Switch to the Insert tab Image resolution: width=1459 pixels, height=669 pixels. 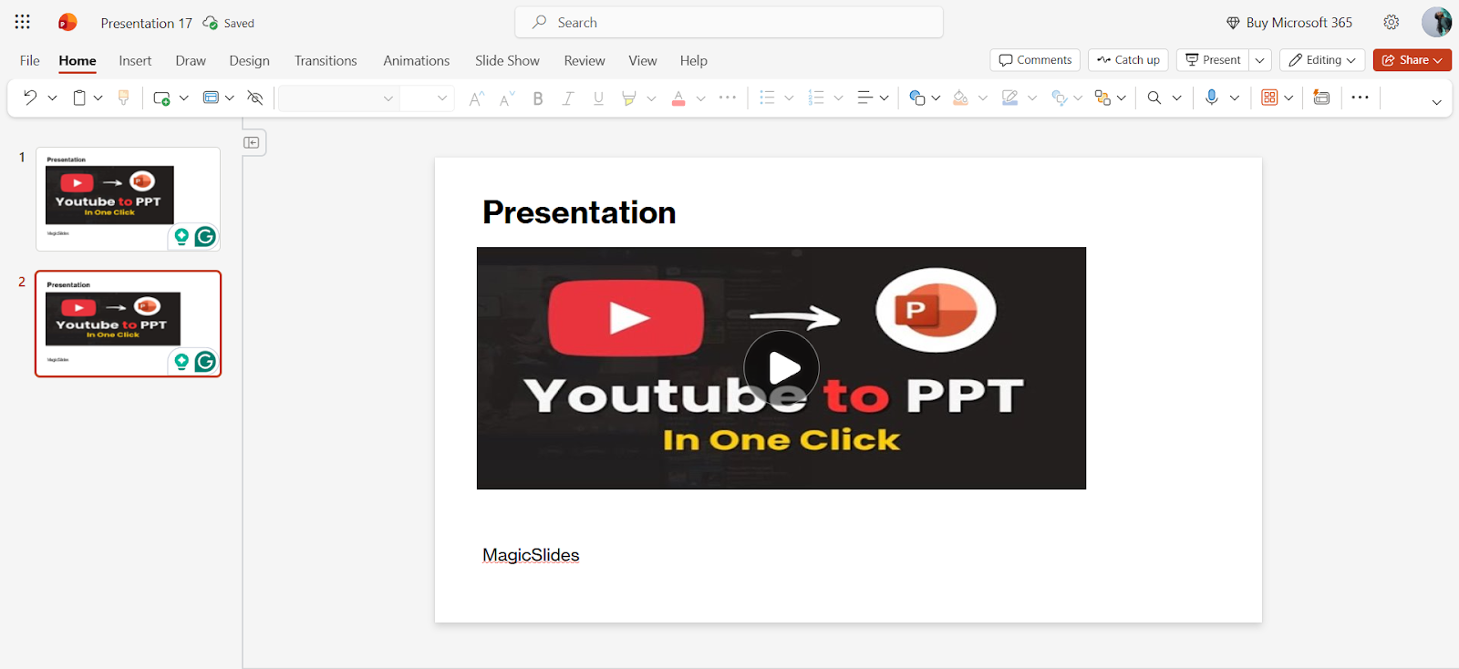point(135,61)
